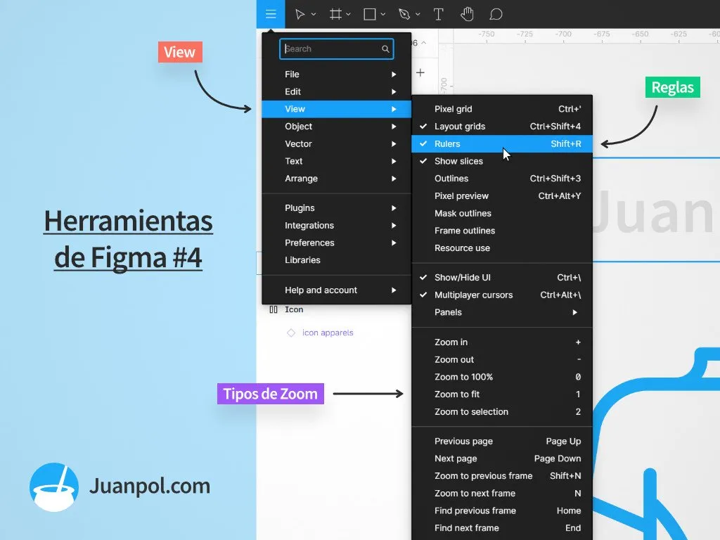Screen dimensions: 720x540
Task: Open the Plugins submenu
Action: pyautogui.click(x=337, y=208)
